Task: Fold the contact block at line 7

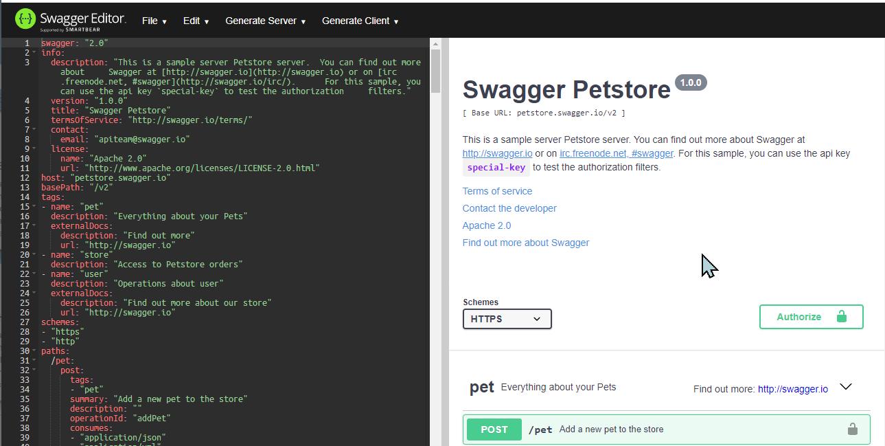Action: 34,130
